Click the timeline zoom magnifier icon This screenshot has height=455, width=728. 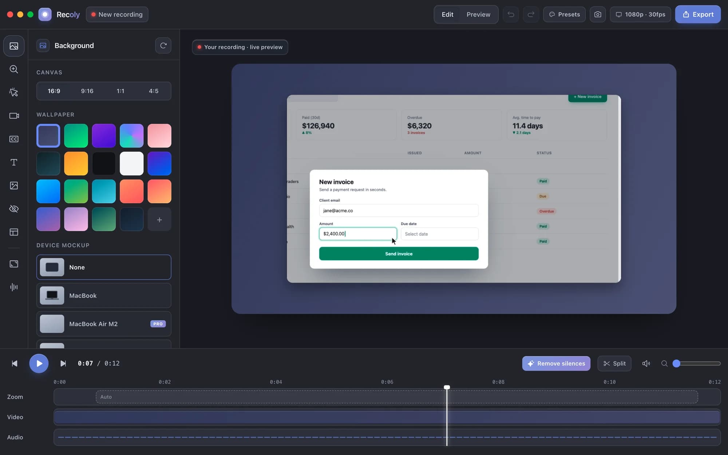tap(664, 364)
